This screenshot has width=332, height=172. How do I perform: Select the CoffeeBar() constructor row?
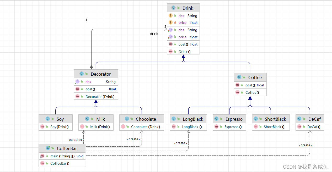tap(62, 163)
